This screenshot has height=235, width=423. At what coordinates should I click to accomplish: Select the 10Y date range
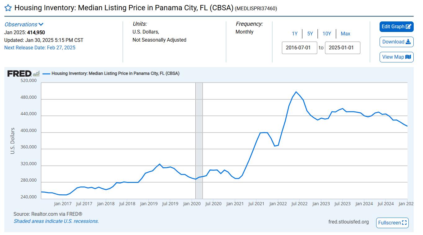point(327,34)
